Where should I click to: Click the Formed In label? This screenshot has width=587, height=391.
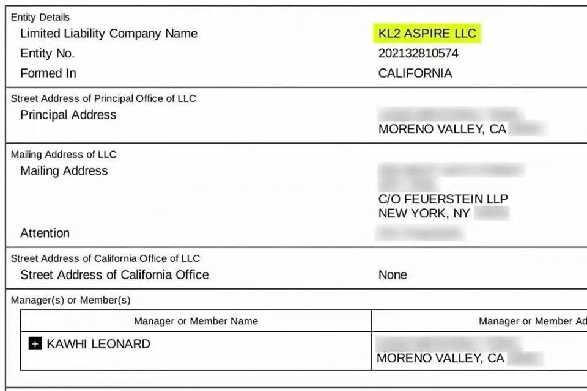tap(48, 73)
